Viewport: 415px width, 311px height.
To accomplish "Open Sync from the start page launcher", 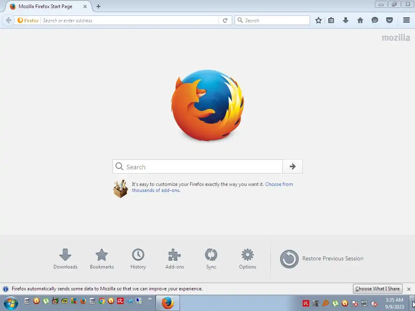I will (211, 259).
